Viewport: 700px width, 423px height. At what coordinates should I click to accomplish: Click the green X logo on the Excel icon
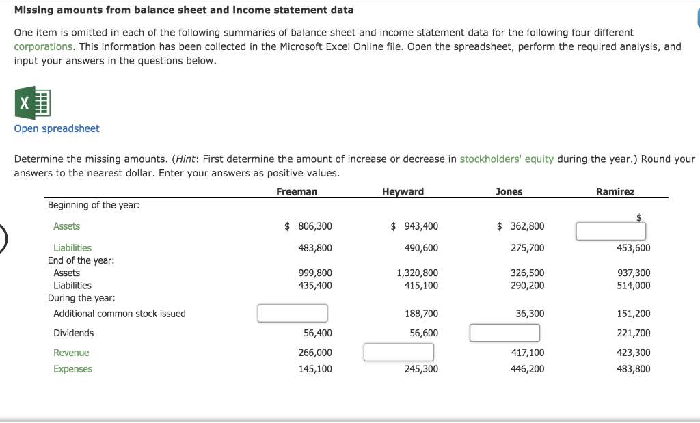coord(26,103)
